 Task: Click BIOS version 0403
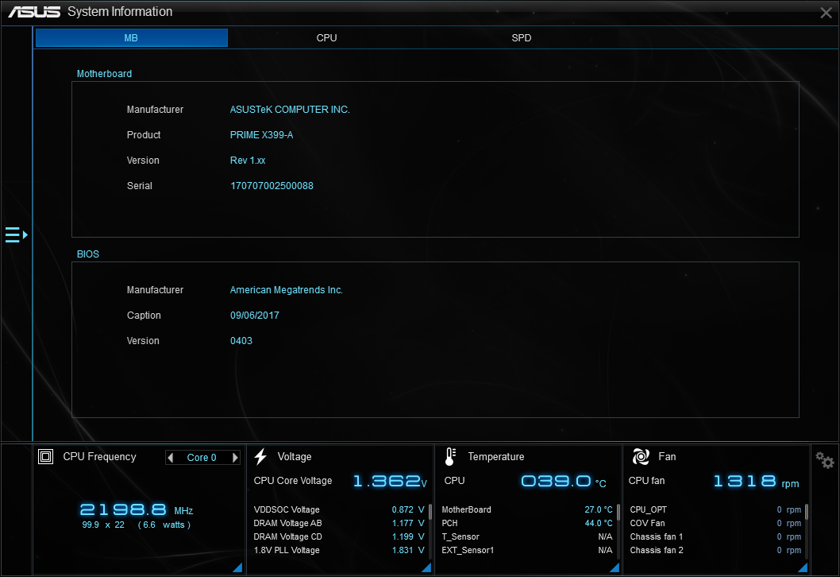[241, 341]
